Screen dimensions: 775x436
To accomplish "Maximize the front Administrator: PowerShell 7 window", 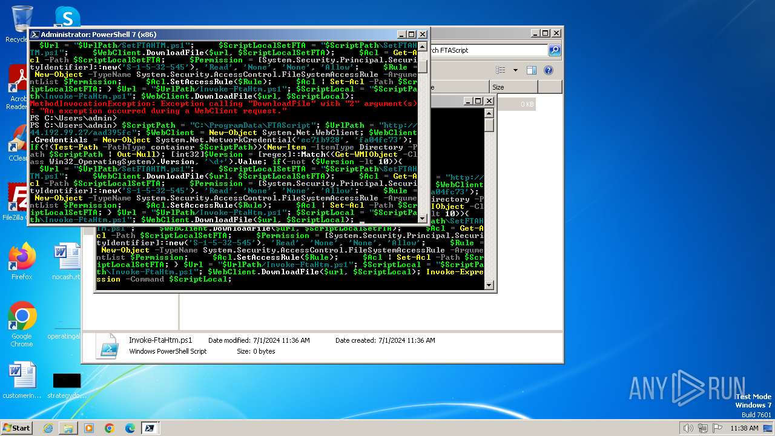I will [x=412, y=35].
